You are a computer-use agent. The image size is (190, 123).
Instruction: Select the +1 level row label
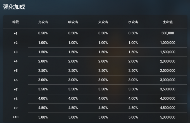point(15,34)
